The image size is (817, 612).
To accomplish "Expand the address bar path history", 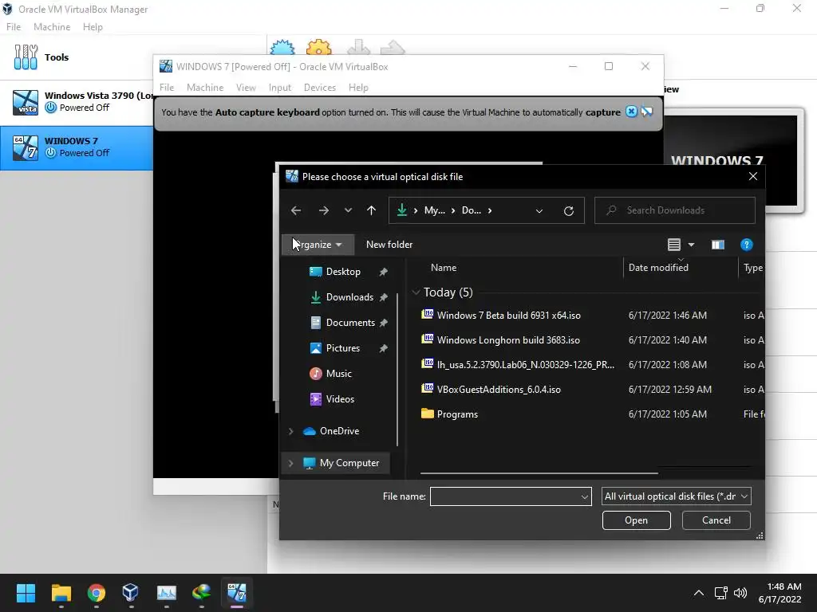I will (x=539, y=210).
